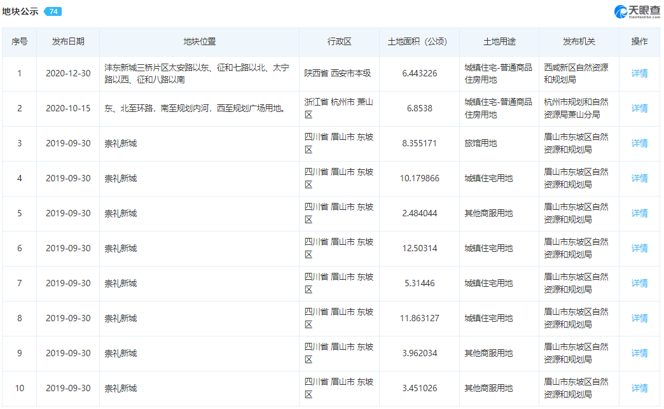
Task: Open 详情 link in row 4
Action: coord(639,178)
